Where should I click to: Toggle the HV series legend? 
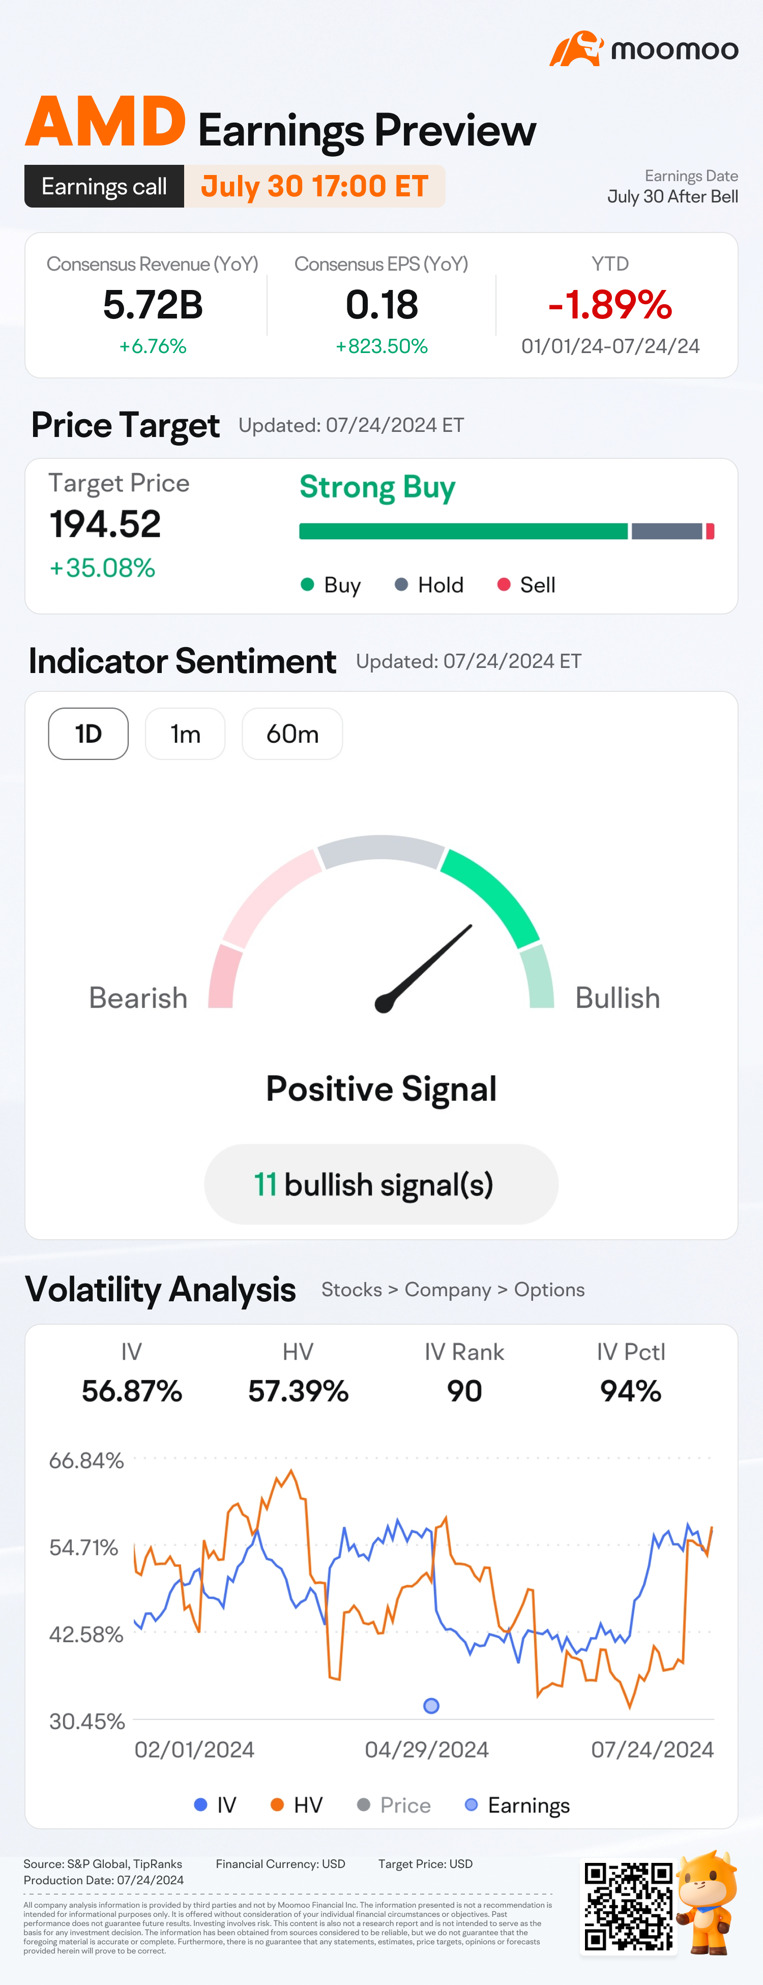click(x=297, y=1805)
